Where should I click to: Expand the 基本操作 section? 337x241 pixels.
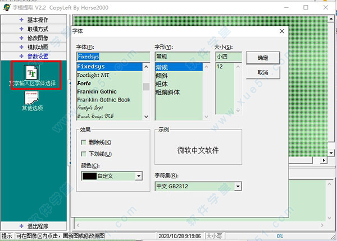click(34, 20)
